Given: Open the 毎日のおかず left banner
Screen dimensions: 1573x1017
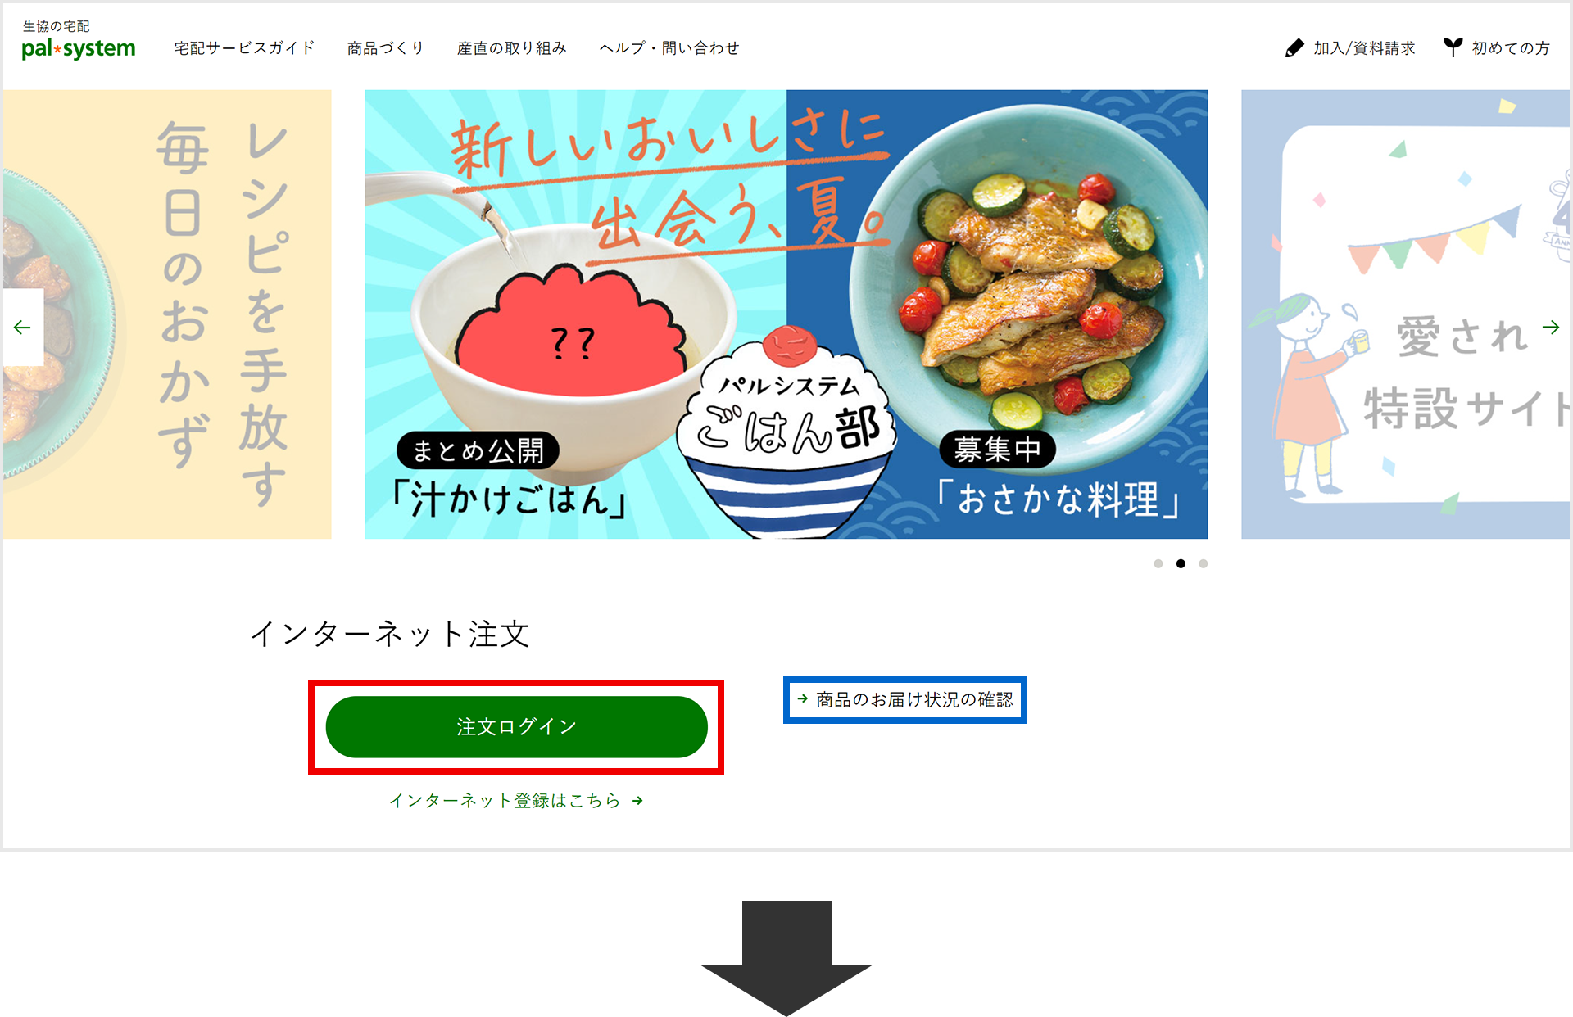Looking at the screenshot, I should point(167,314).
